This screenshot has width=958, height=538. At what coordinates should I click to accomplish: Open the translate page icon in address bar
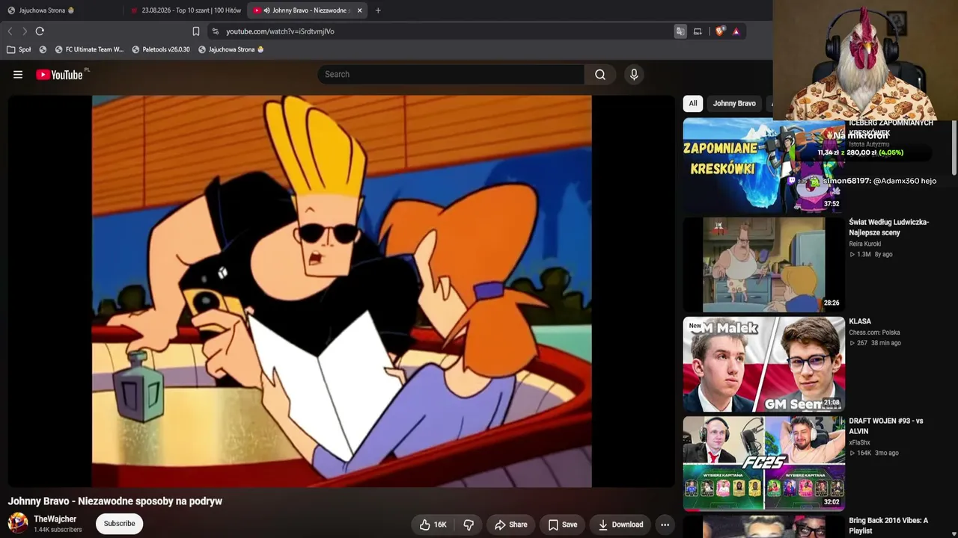click(680, 31)
